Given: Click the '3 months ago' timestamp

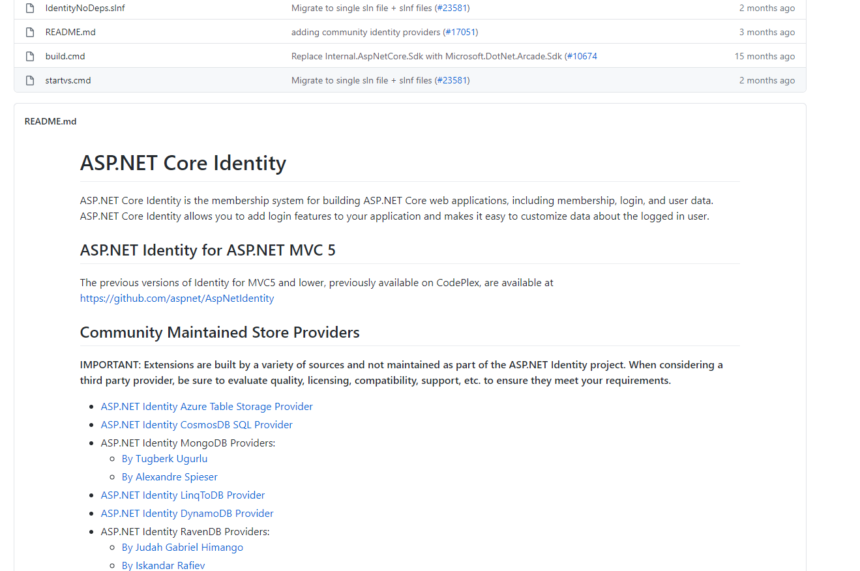Looking at the screenshot, I should click(767, 32).
